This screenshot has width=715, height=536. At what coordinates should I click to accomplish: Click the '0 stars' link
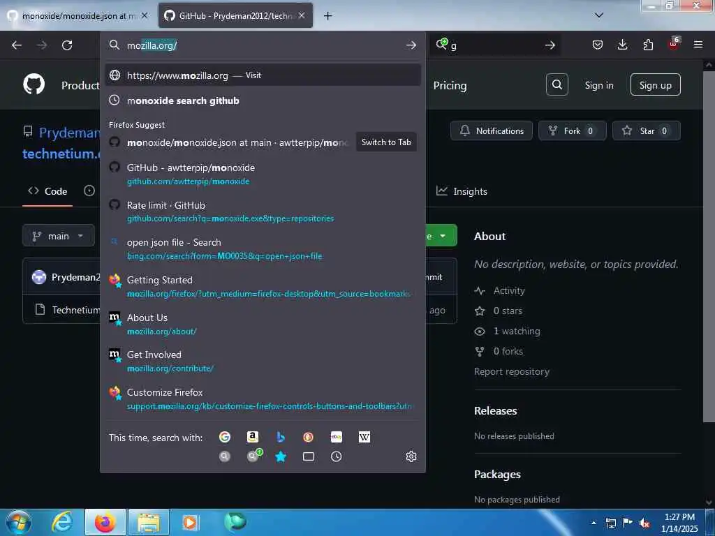508,311
